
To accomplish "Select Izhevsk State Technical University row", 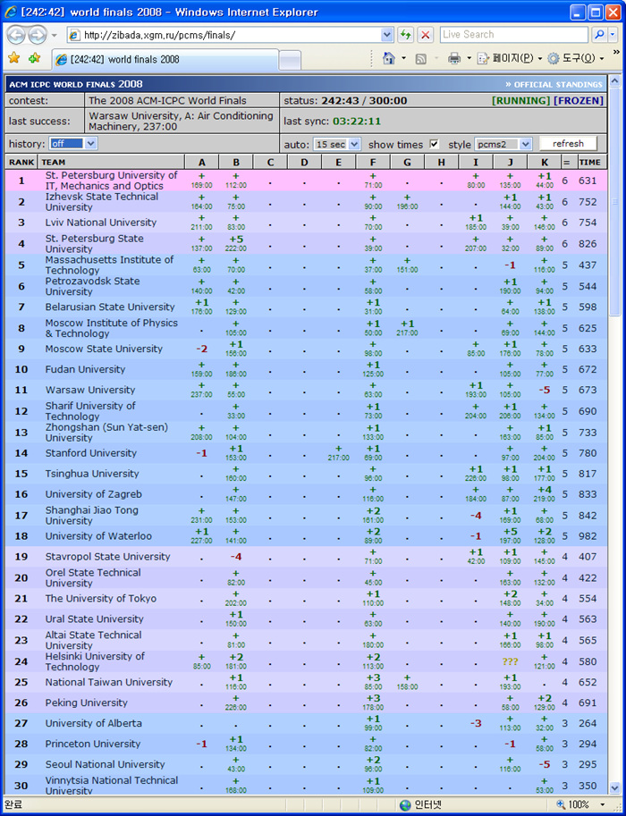I will tap(306, 201).
